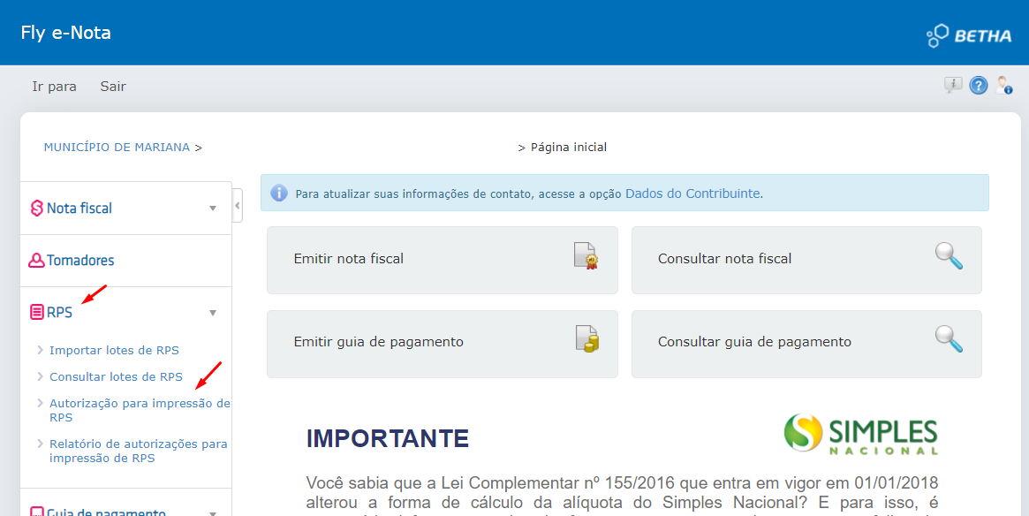Image resolution: width=1029 pixels, height=516 pixels.
Task: Click the Nota fiscal sidebar icon
Action: pos(37,209)
